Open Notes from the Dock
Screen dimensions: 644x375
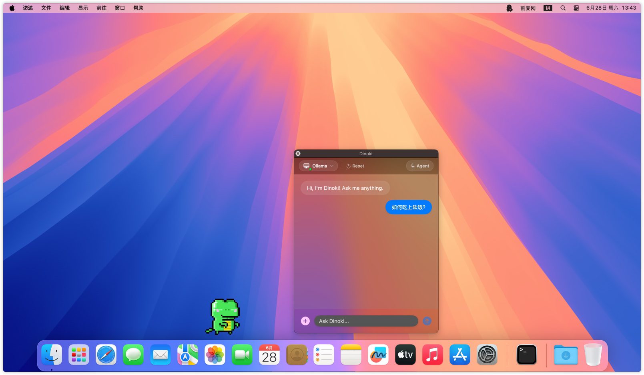tap(351, 355)
